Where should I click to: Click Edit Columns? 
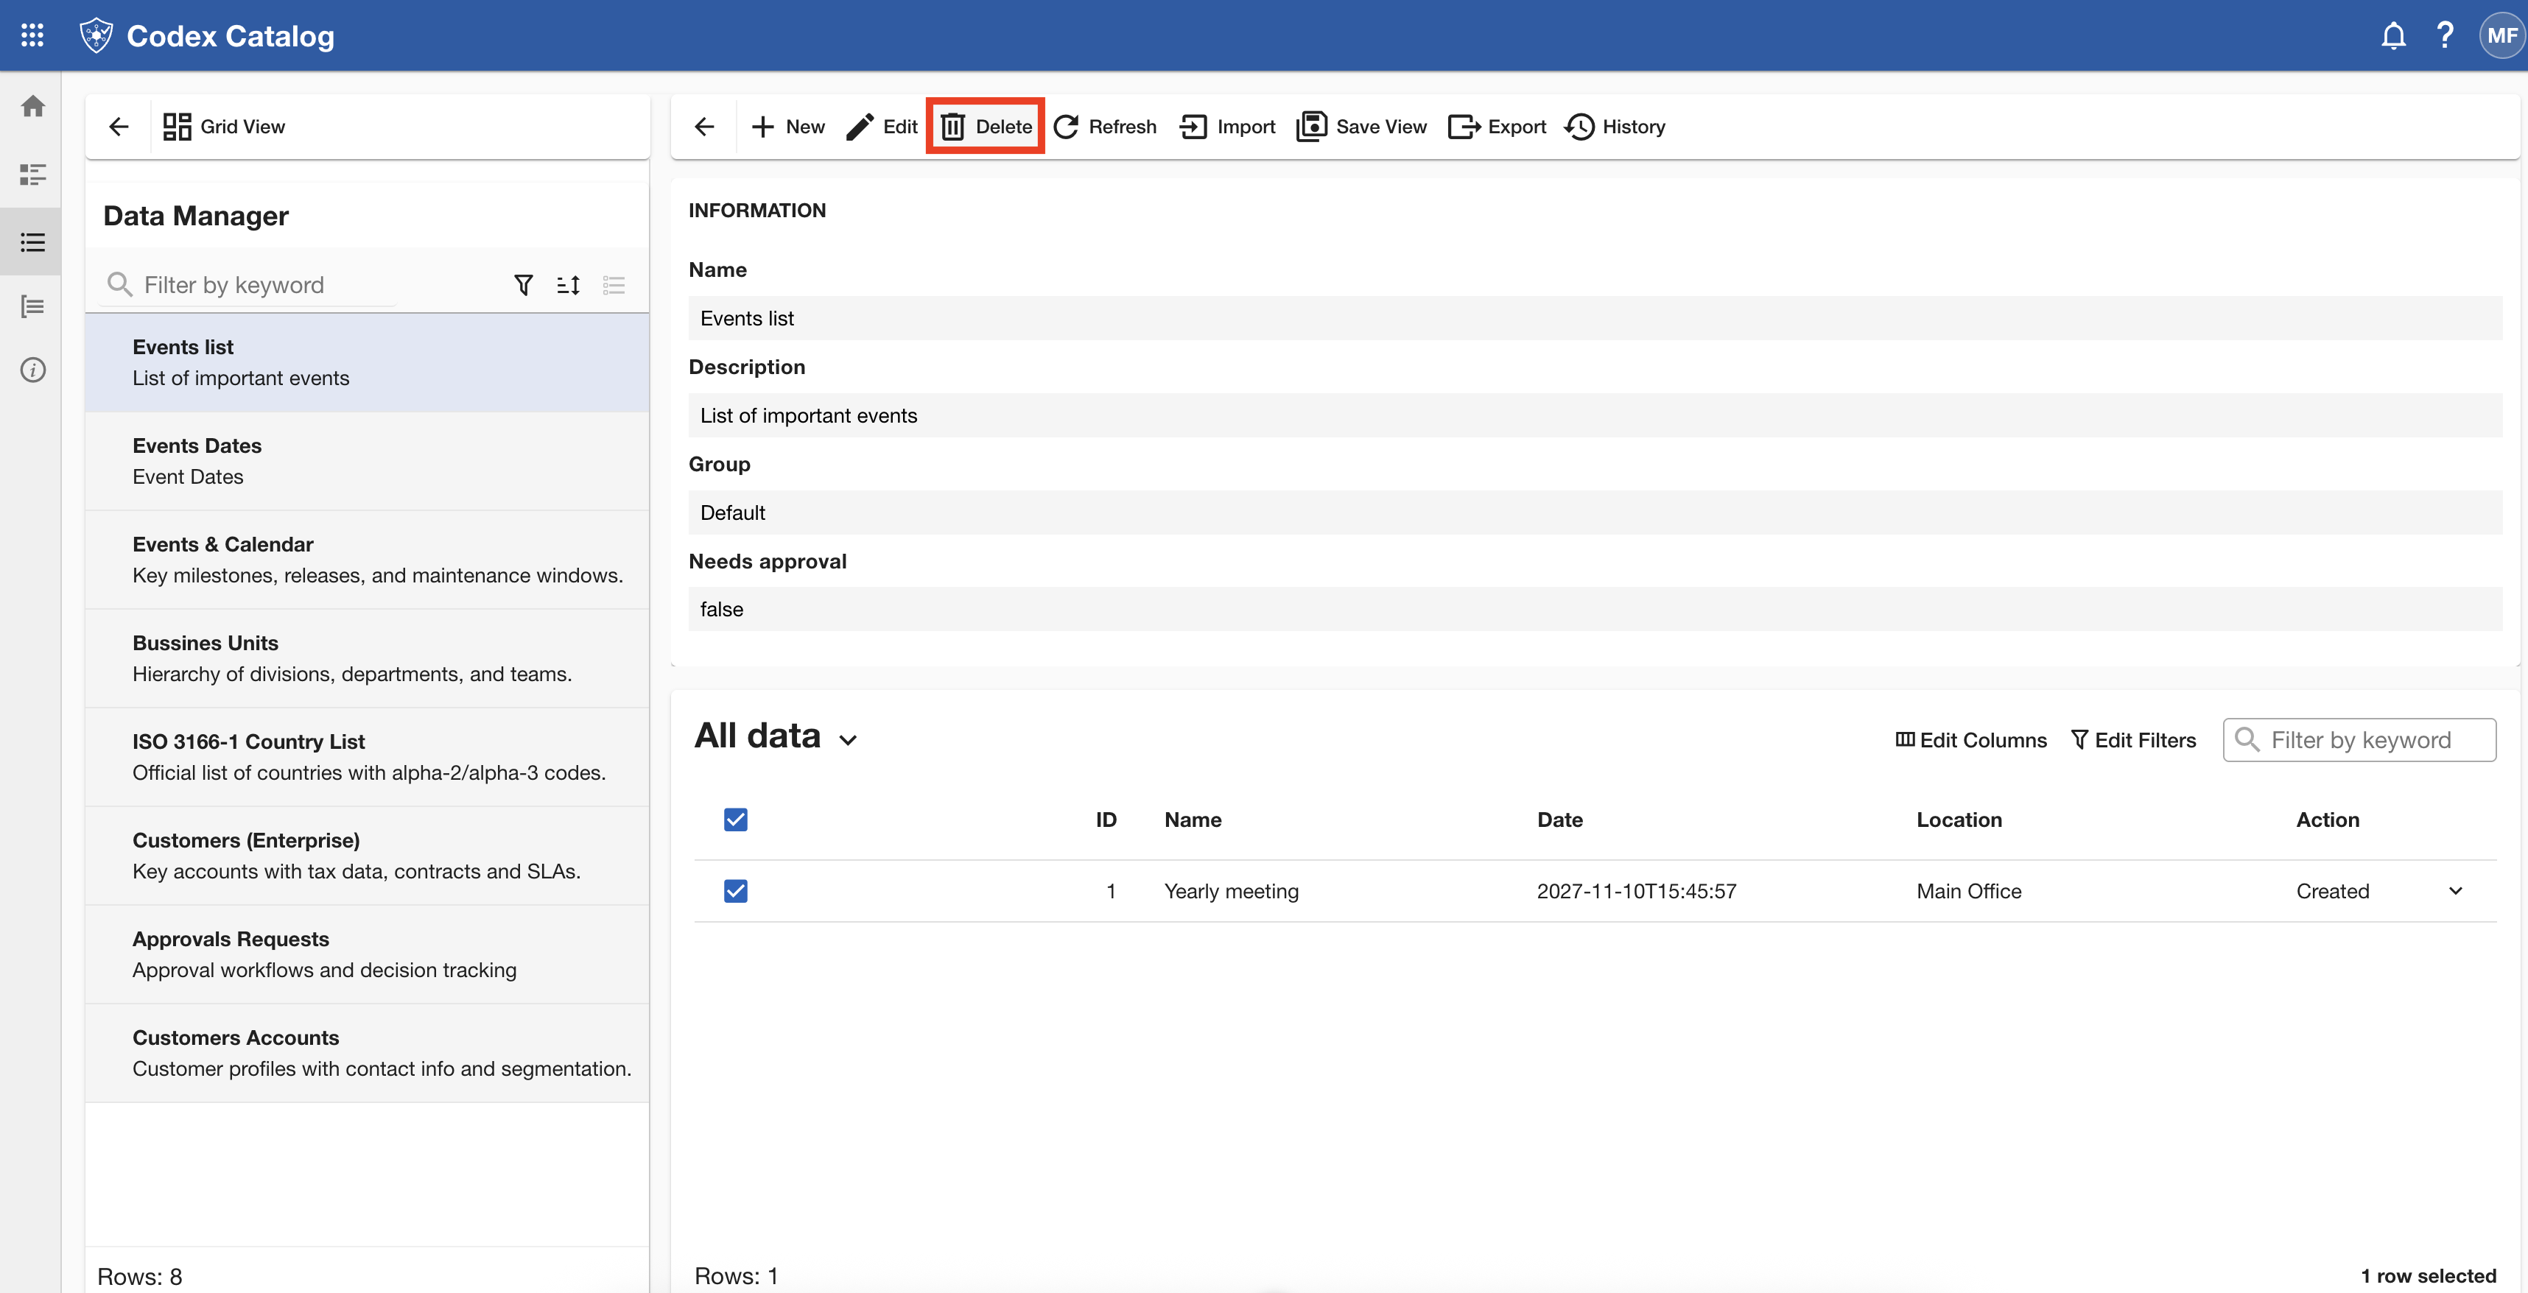[1970, 741]
